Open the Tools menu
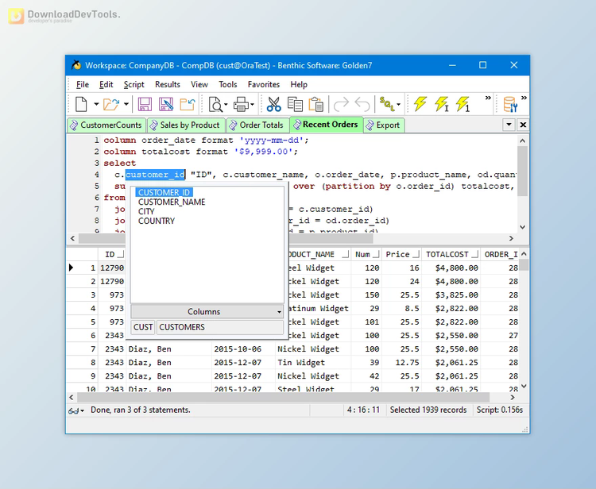 (x=228, y=84)
